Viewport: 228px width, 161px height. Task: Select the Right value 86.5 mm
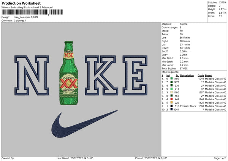coord(185,41)
